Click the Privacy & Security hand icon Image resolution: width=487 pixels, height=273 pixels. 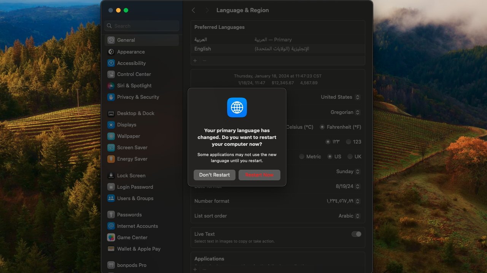(111, 97)
